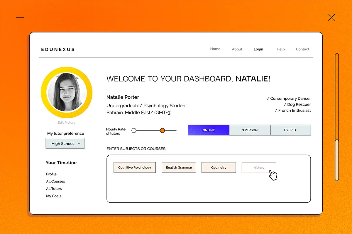
Task: Click the chevron in High School dropdown
Action: coord(79,144)
